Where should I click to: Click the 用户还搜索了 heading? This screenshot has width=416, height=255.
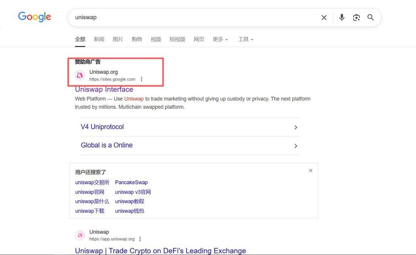click(90, 172)
